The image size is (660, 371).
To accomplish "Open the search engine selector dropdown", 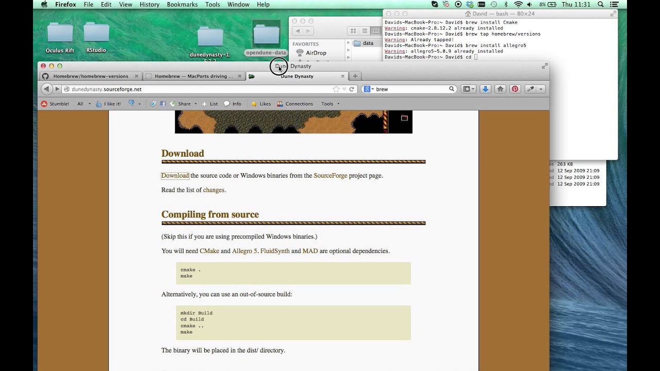I will tap(369, 89).
